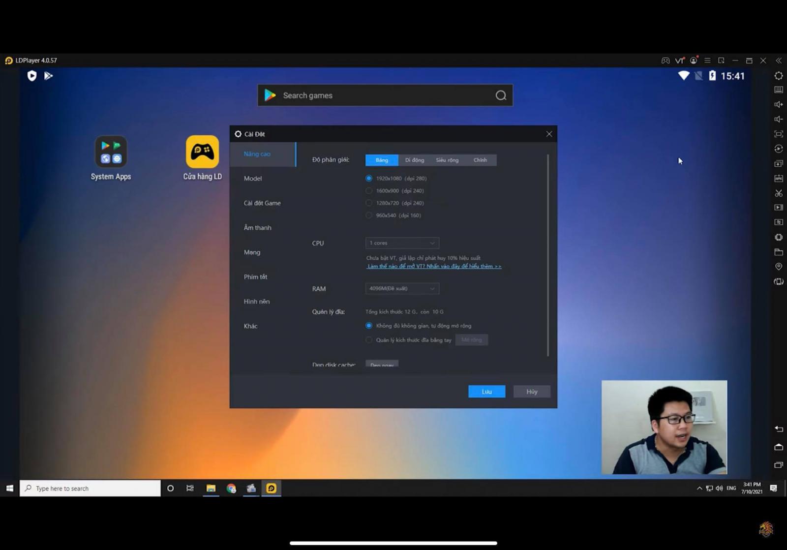Image resolution: width=787 pixels, height=550 pixels.
Task: Click the install APK sidebar icon
Action: 779,178
